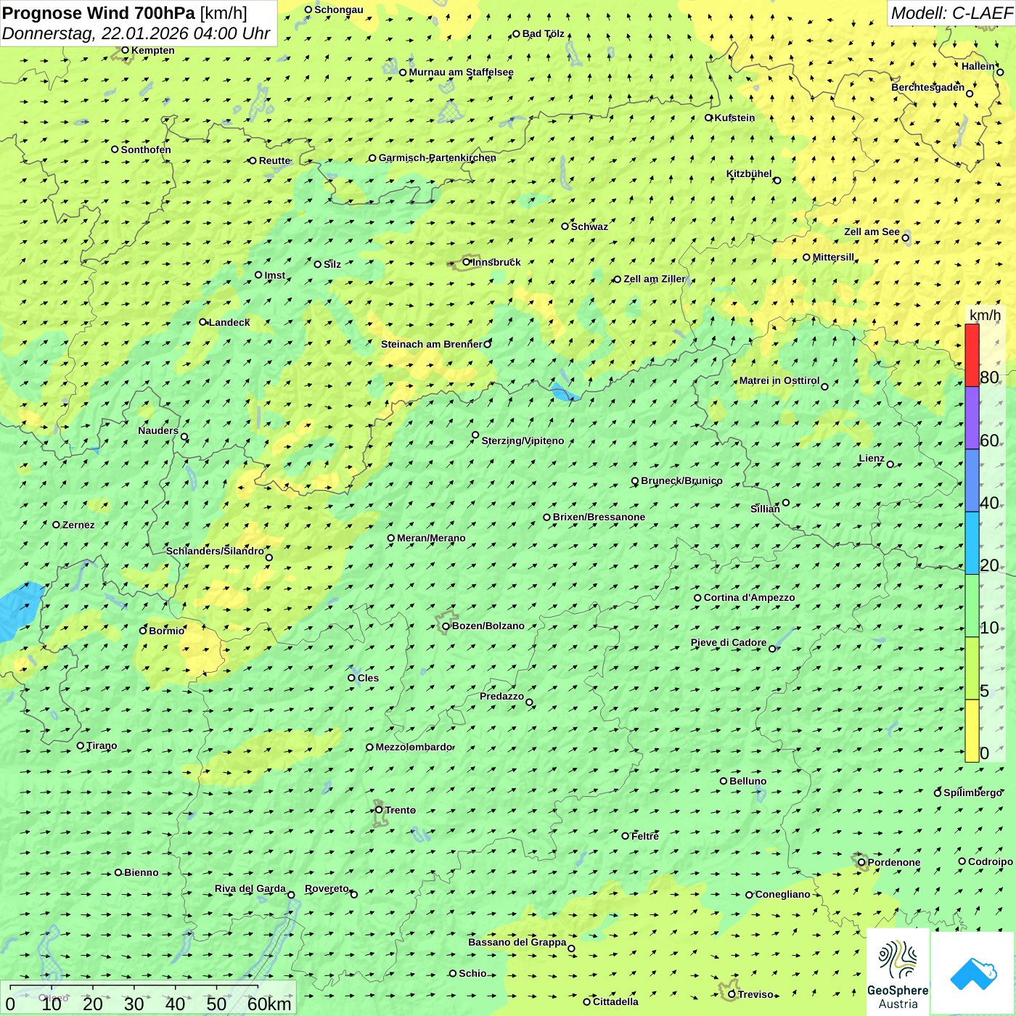Click the Belluno label
Viewport: 1016px width, 1016px height.
coord(747,781)
